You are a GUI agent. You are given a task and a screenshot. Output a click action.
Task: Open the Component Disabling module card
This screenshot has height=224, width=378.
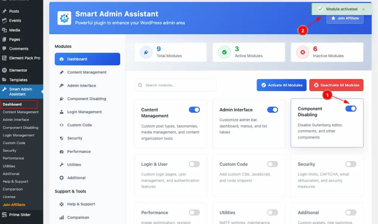pyautogui.click(x=327, y=123)
